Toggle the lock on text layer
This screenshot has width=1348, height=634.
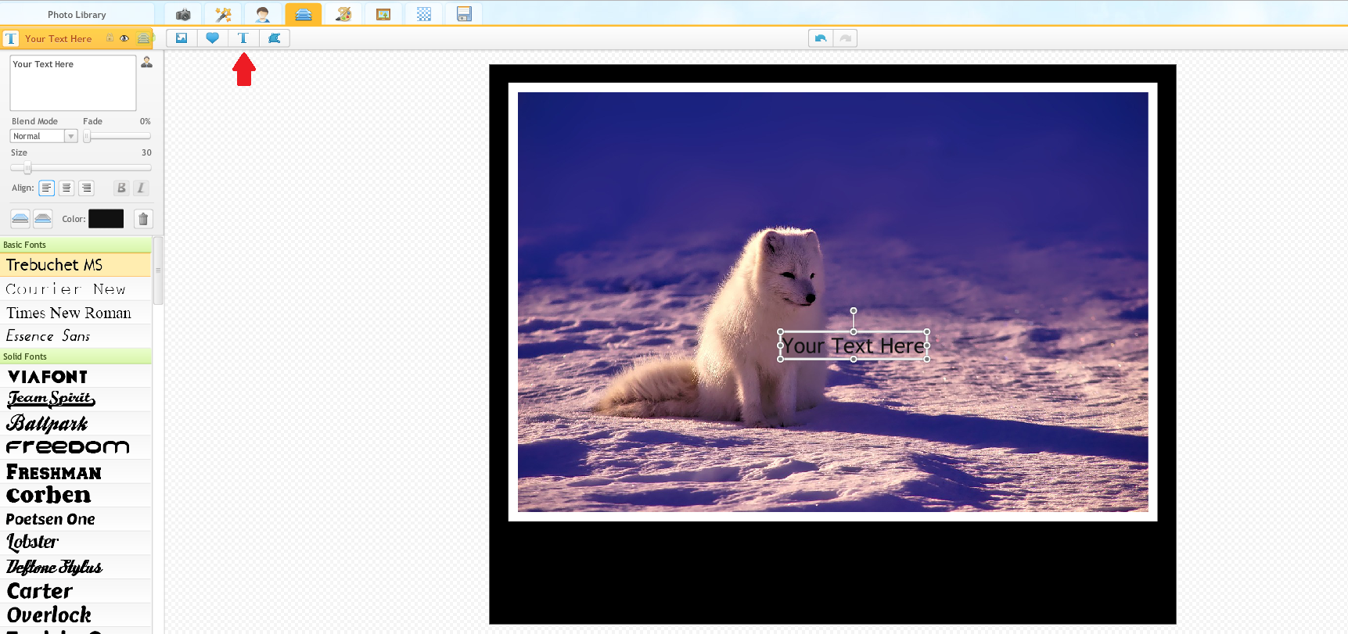[110, 38]
